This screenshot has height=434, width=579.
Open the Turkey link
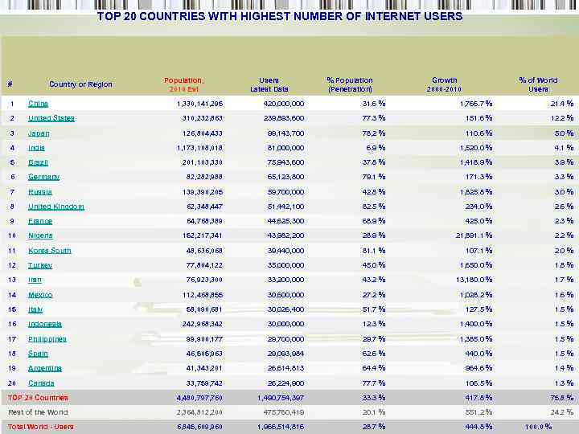click(x=40, y=265)
